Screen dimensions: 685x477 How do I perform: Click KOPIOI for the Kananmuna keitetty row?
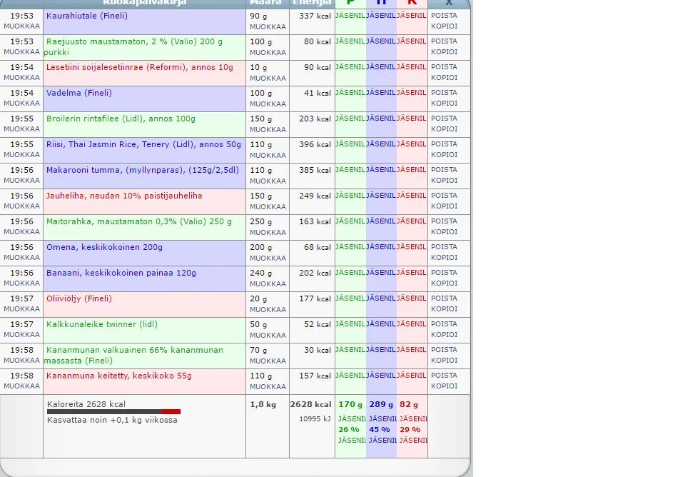[444, 386]
